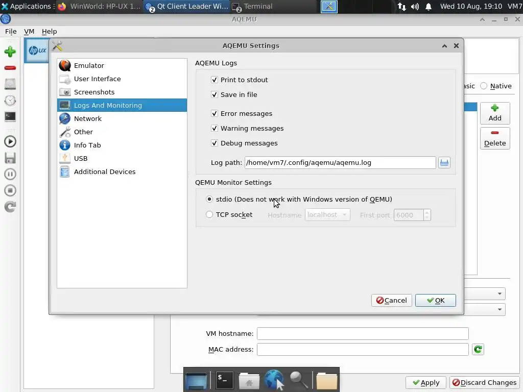The image size is (523, 392).
Task: Click the wrench icon in AQEMU Settings title
Action: [x=57, y=45]
